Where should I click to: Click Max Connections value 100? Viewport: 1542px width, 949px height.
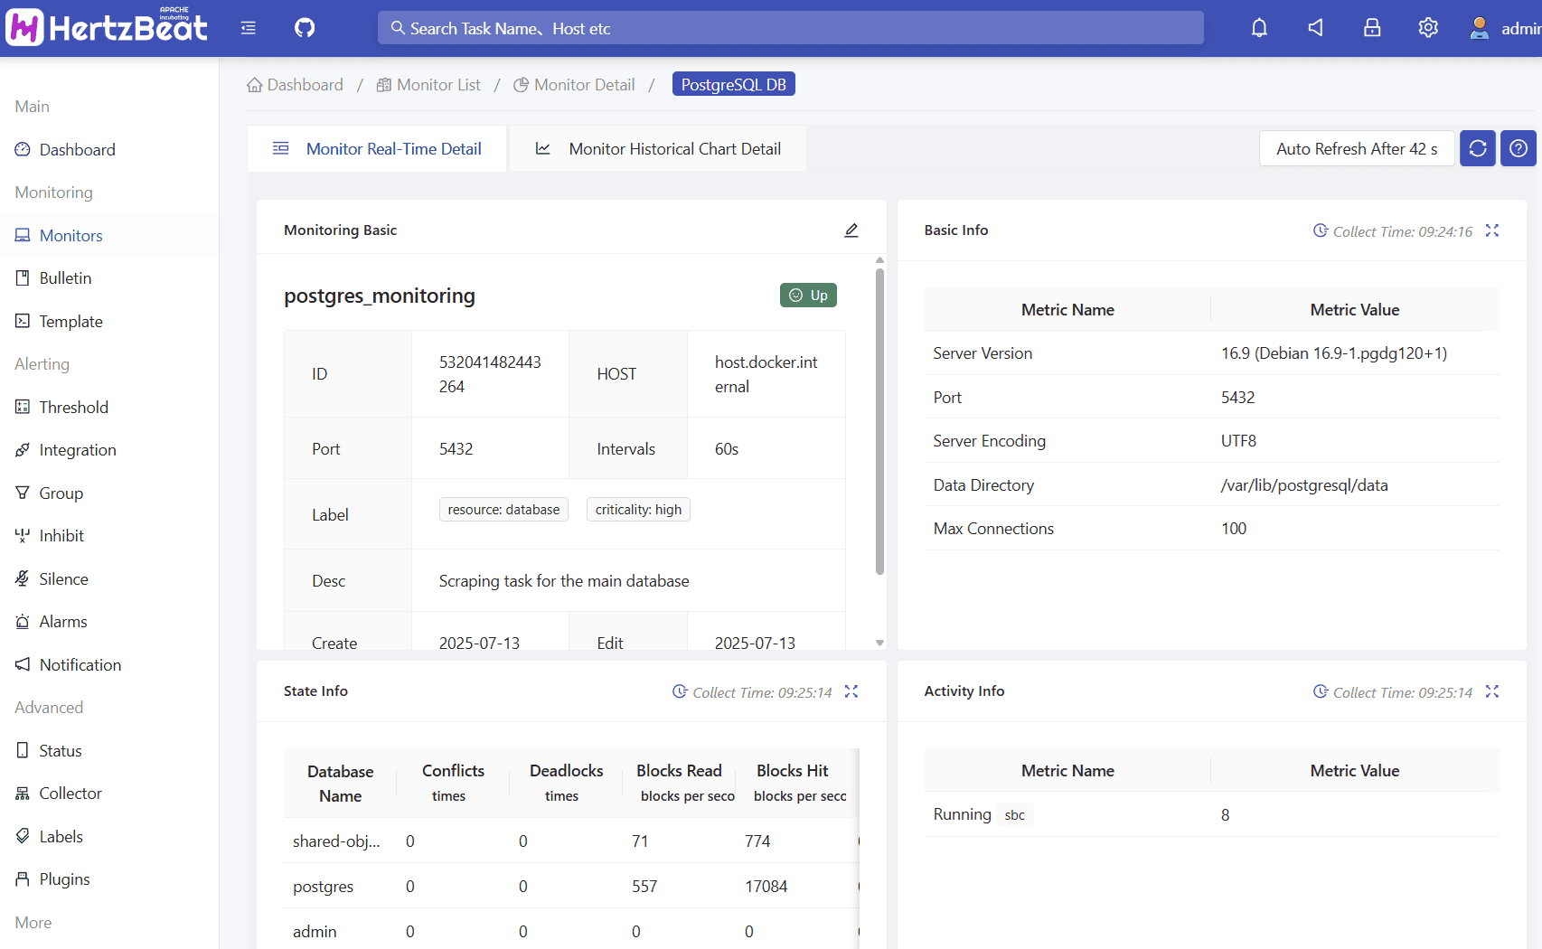click(1234, 529)
